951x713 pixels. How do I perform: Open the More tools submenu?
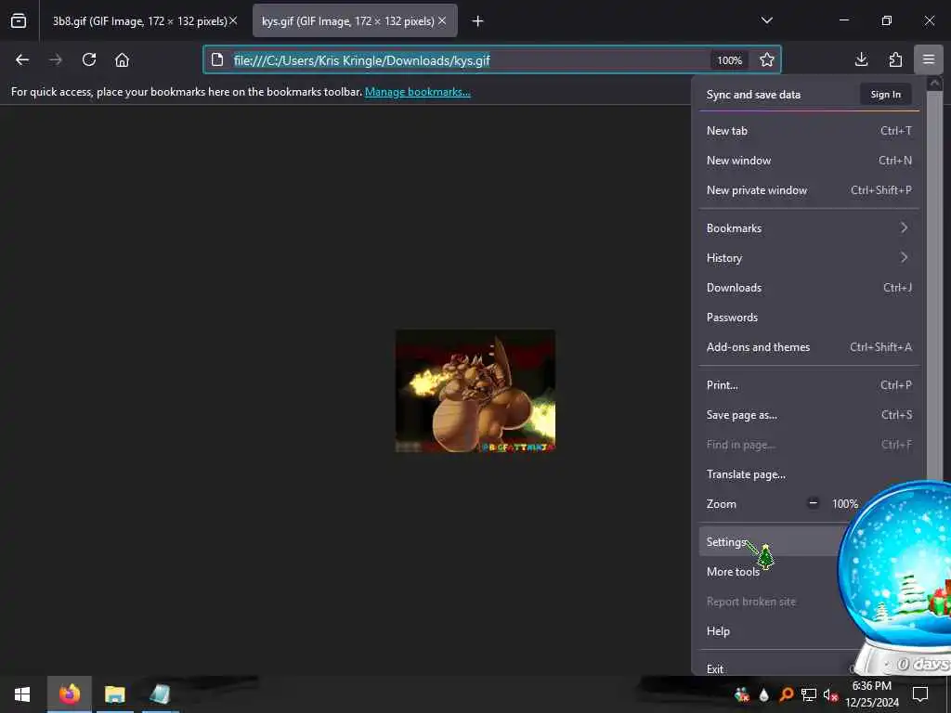(770, 571)
